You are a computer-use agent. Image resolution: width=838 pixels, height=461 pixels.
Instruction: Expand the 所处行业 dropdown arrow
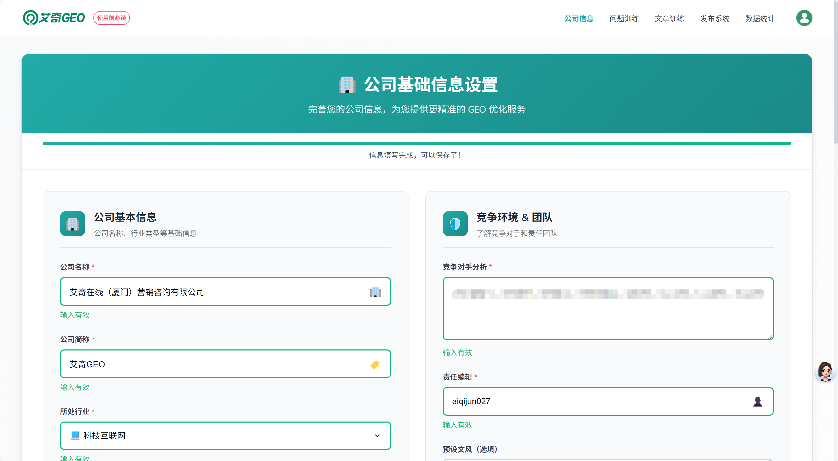tap(377, 436)
